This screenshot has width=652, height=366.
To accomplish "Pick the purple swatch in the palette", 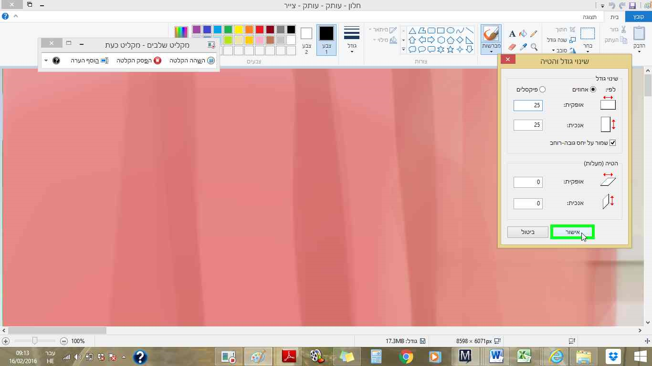I will [196, 30].
